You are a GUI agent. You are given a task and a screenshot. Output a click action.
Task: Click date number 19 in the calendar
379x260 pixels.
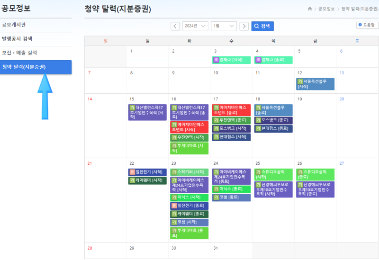click(x=300, y=99)
